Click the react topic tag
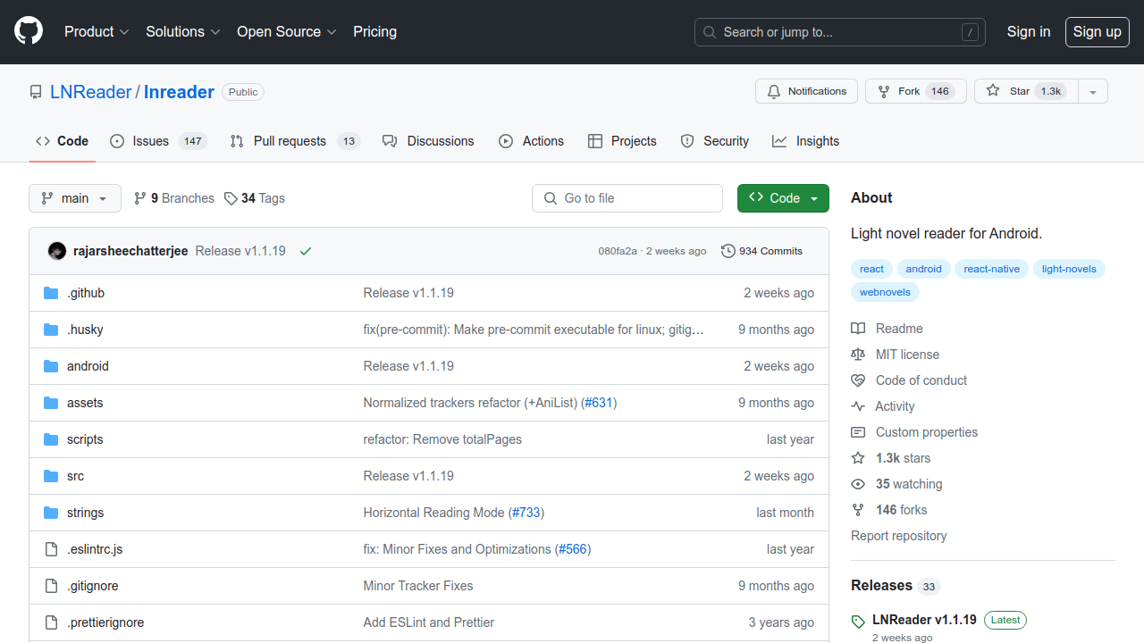This screenshot has height=643, width=1144. coord(871,269)
